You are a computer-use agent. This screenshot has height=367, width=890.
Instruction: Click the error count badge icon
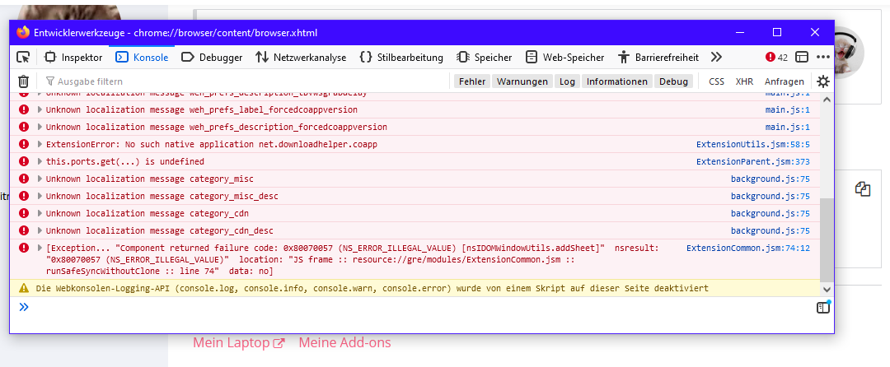pos(771,58)
